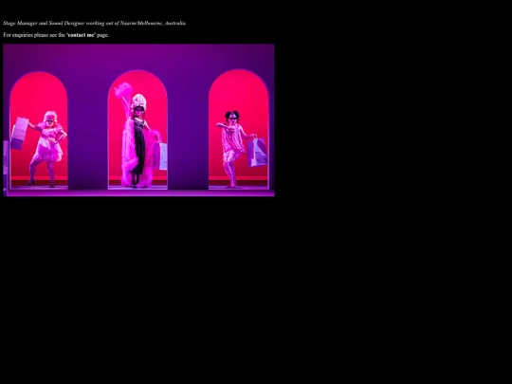Click the 'For enquiries please see the' text
The image size is (512, 384).
click(x=34, y=35)
